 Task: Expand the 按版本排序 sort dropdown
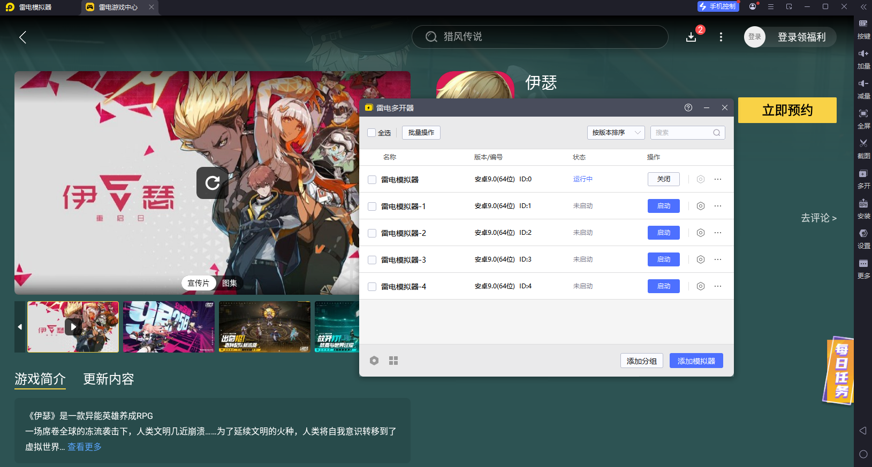pyautogui.click(x=616, y=133)
